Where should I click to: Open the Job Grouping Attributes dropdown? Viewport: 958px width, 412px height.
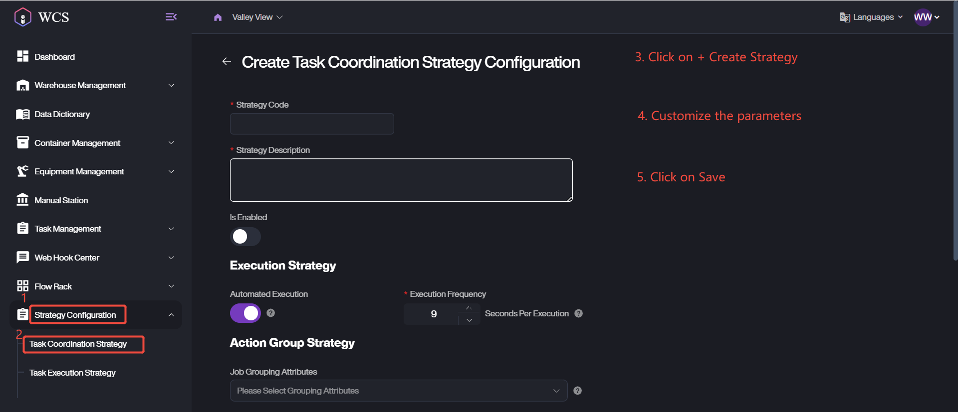point(398,391)
